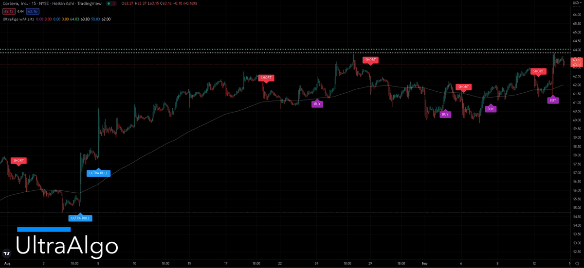Screen dimensions: 584x268
Task: Click the 62.00 indicator value
Action: click(x=106, y=19)
